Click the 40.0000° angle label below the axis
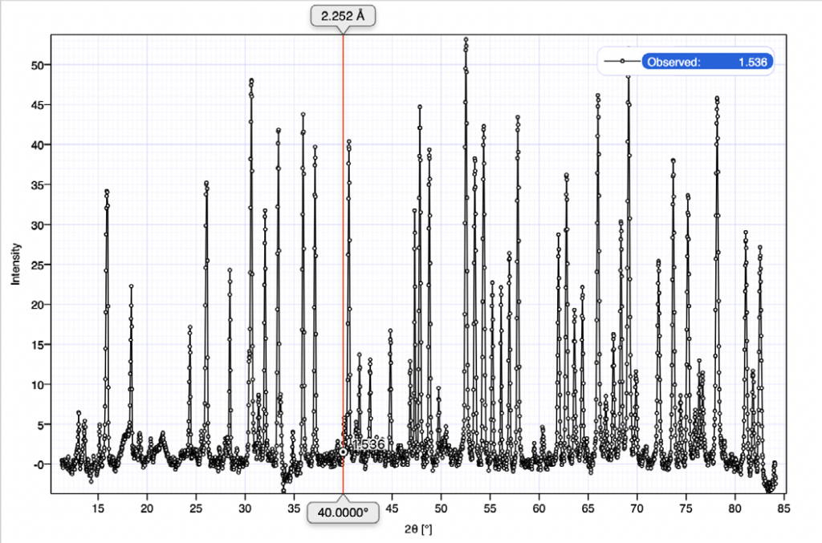Viewport: 822px width, 543px height. 344,512
